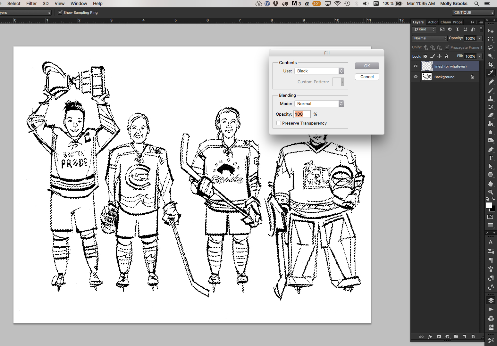
Task: Create a new layer from Layers panel
Action: click(x=465, y=337)
